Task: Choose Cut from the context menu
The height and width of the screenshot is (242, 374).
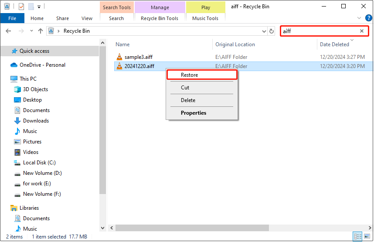Action: [x=202, y=88]
